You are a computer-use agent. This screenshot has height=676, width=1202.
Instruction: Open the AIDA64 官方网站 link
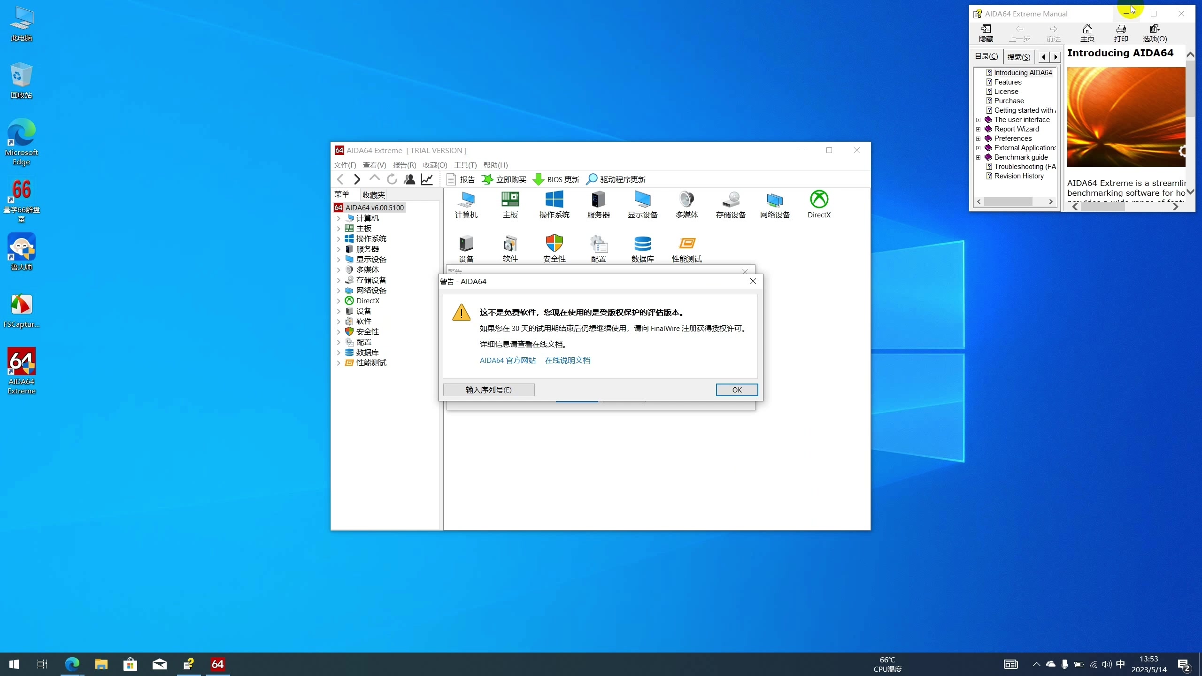508,360
